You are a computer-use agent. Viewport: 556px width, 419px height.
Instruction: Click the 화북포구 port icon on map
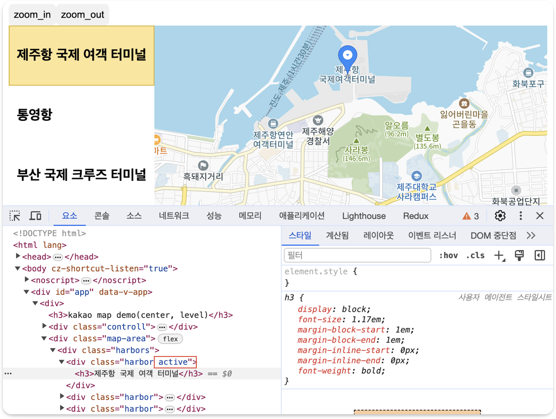point(528,73)
